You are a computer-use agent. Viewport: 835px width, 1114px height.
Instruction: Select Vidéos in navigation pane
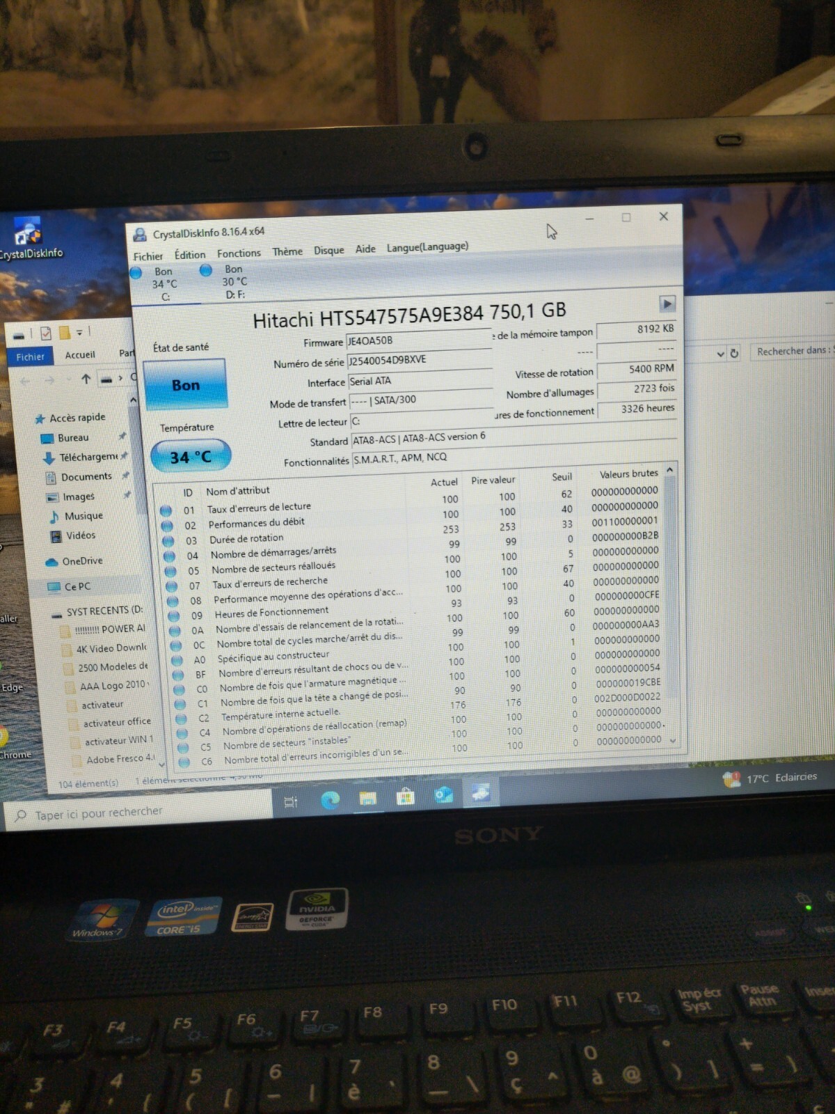[81, 535]
